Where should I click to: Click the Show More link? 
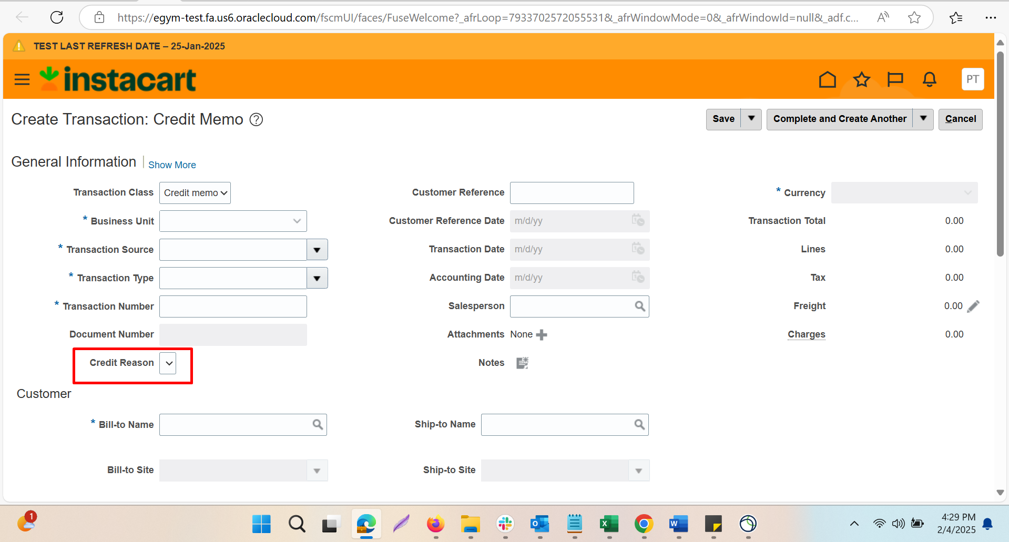point(172,165)
